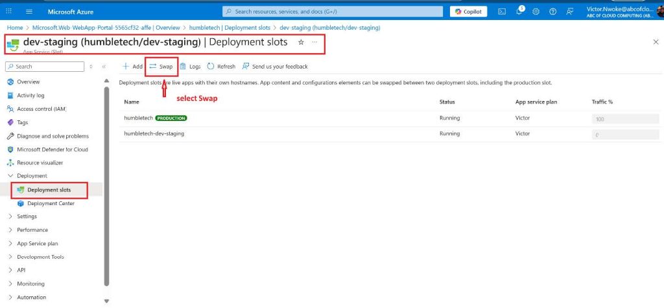
Task: Refresh the deployment slots list
Action: (x=221, y=67)
